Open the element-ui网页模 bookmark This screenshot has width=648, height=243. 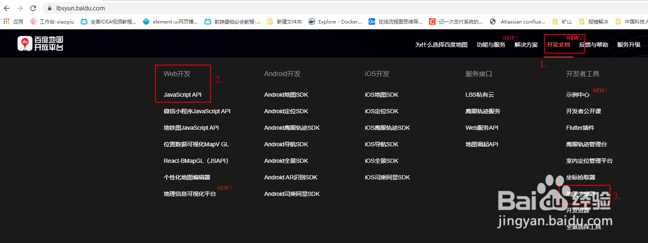pyautogui.click(x=170, y=21)
